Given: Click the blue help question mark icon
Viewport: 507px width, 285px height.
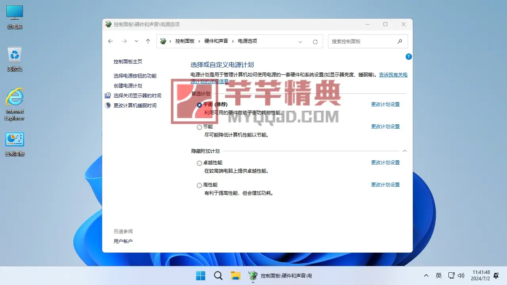Looking at the screenshot, I should click(409, 57).
